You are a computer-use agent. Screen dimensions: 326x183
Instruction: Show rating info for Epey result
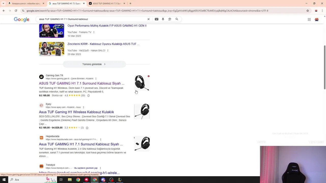click(87, 128)
